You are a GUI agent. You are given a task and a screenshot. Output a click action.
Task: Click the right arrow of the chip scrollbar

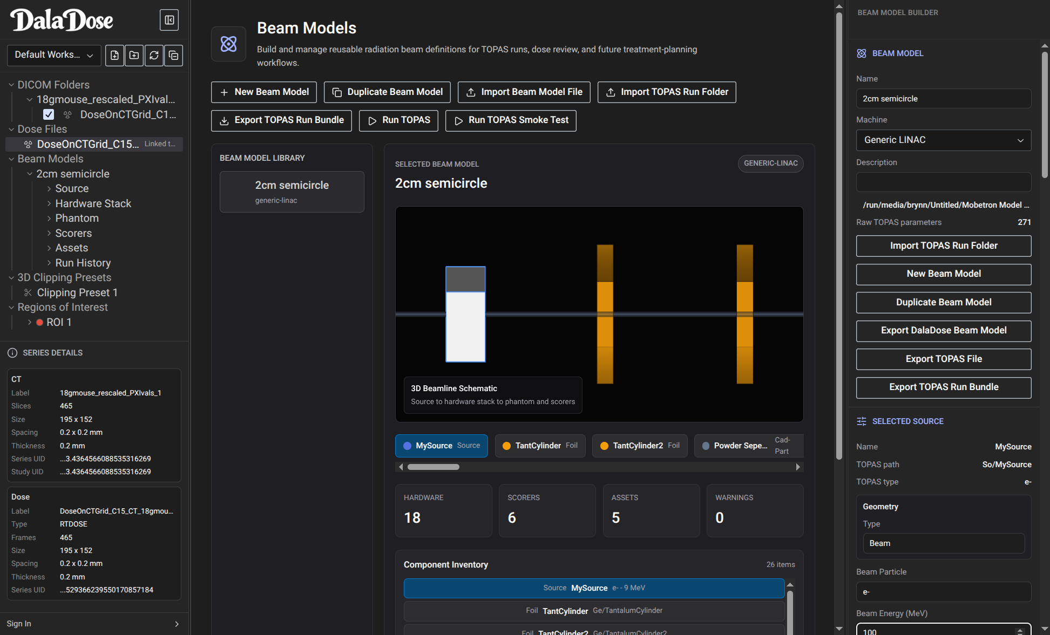pos(798,467)
